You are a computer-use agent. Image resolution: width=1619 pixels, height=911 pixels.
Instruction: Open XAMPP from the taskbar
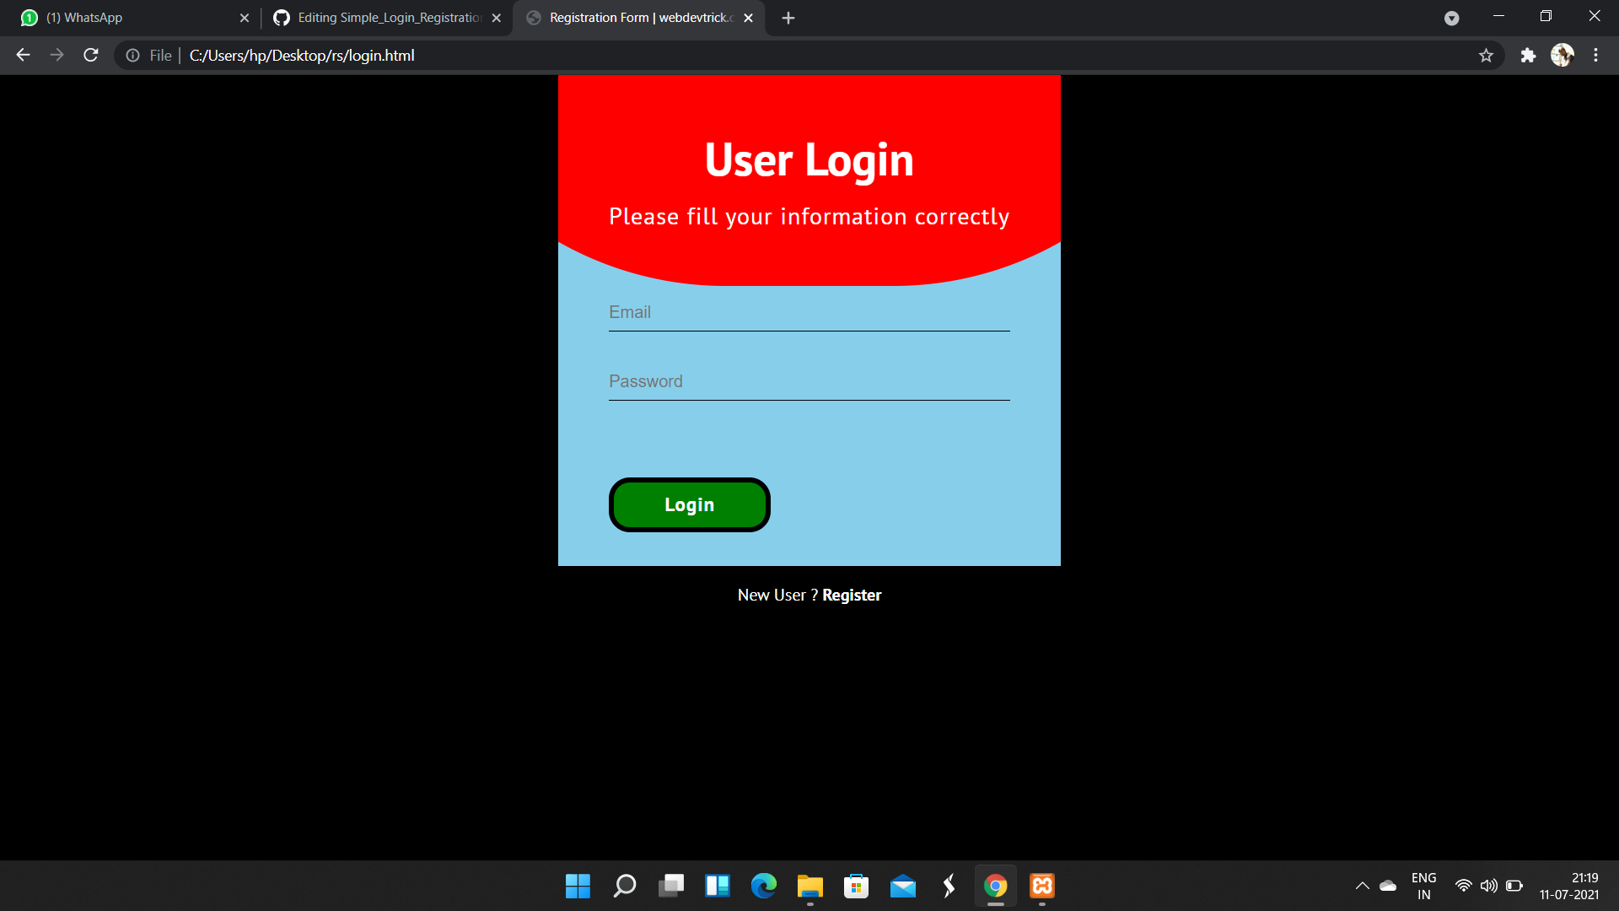(x=1042, y=886)
